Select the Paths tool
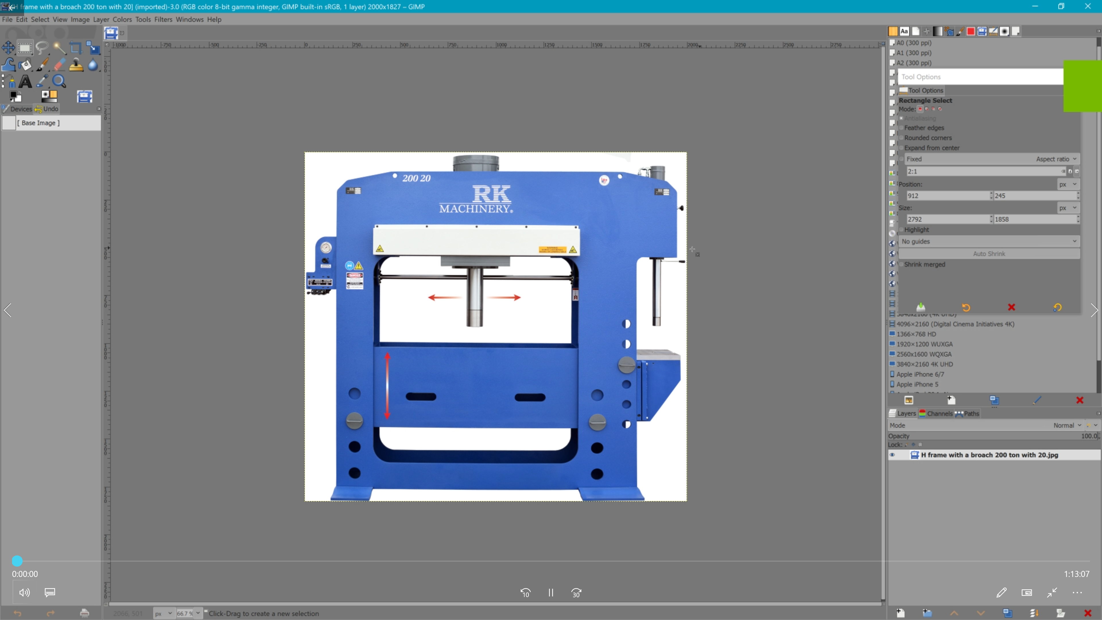 click(8, 81)
